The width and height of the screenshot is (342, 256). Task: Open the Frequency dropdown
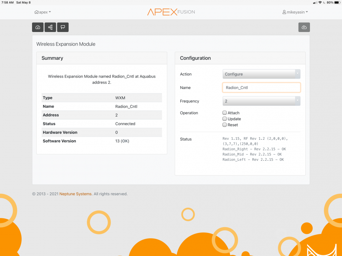tap(261, 101)
